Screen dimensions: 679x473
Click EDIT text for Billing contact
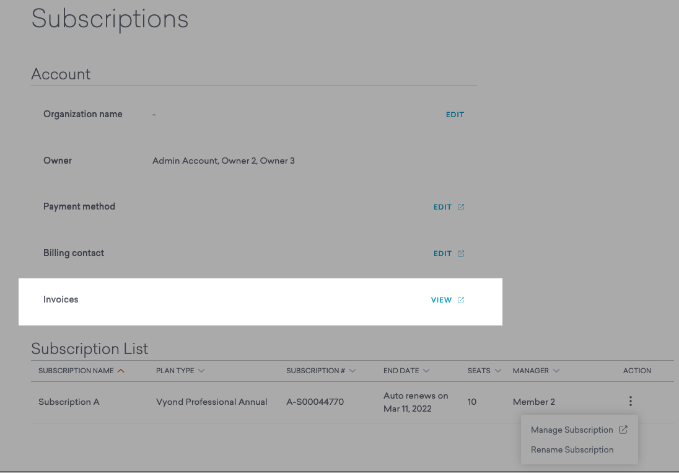click(x=442, y=254)
